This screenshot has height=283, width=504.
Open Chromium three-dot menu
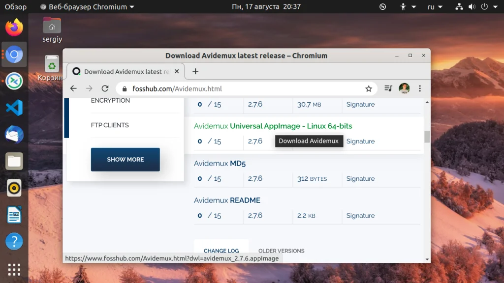420,88
